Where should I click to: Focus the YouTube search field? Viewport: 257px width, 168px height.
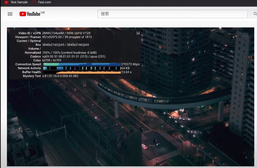173,14
